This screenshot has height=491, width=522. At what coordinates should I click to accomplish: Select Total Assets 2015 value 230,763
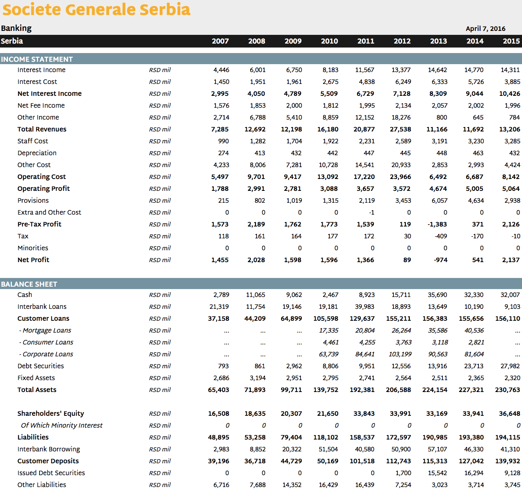[508, 390]
